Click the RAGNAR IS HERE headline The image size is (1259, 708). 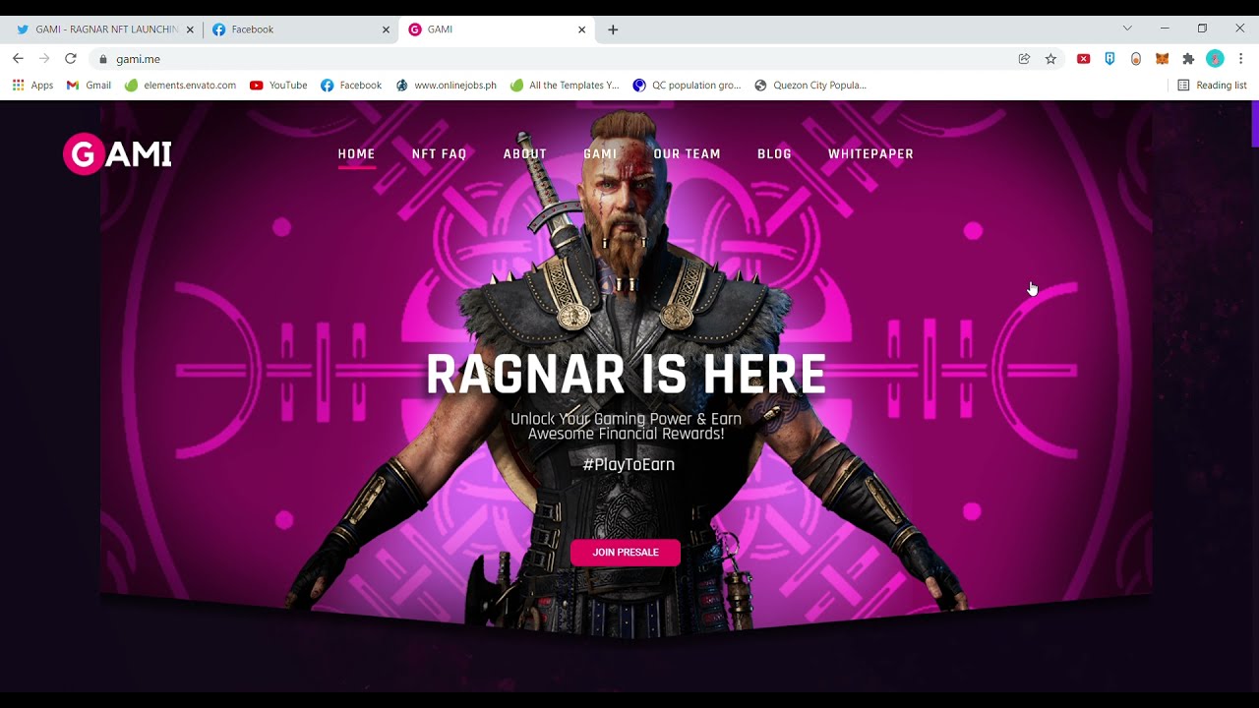pos(626,375)
